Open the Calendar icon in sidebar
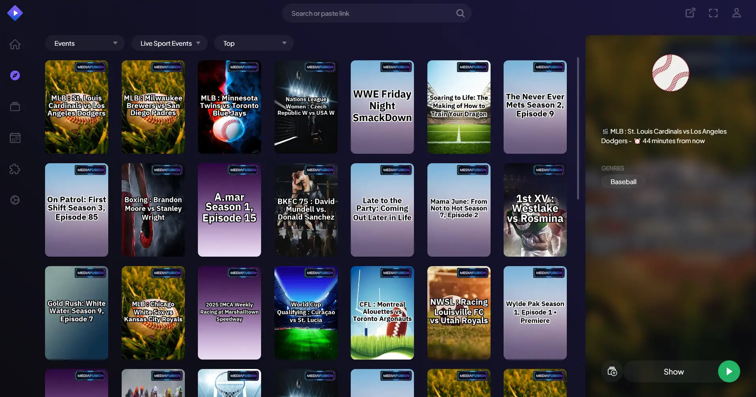This screenshot has height=397, width=756. pos(15,138)
